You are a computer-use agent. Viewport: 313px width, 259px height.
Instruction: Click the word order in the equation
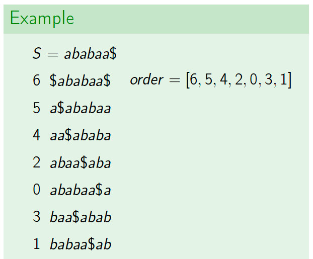click(147, 80)
